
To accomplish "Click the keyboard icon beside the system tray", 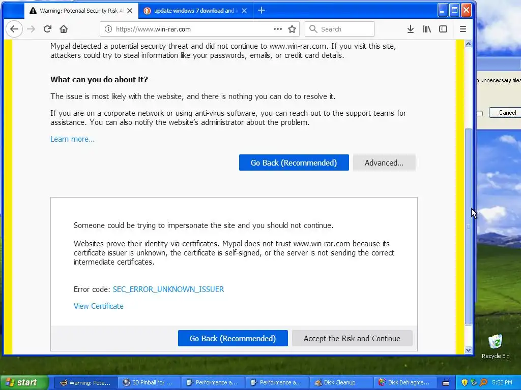I will click(446, 383).
